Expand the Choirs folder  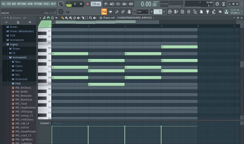click(x=19, y=66)
